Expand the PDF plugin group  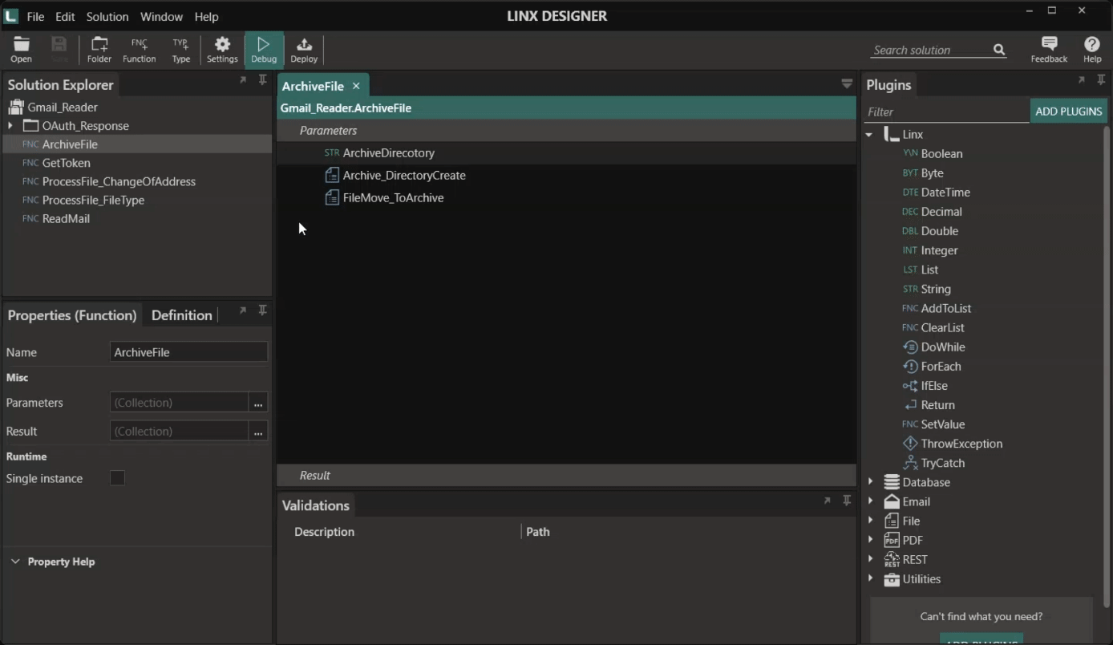(870, 540)
